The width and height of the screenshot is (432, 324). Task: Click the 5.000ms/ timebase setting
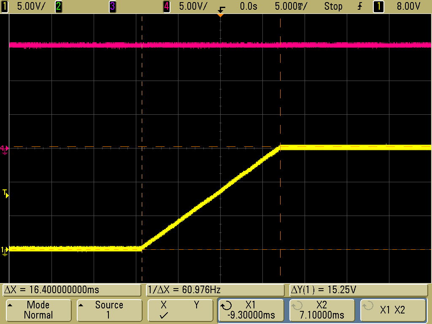pyautogui.click(x=292, y=6)
